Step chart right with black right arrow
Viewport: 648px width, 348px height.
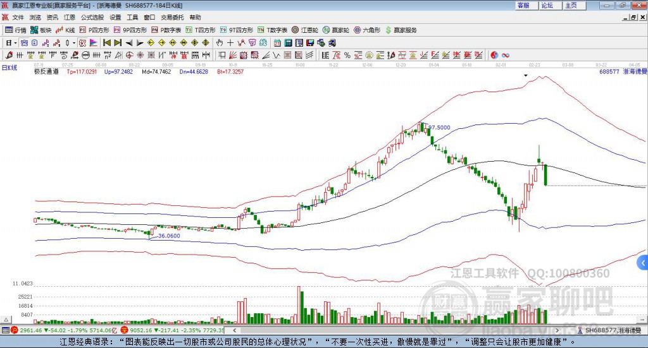click(x=140, y=43)
